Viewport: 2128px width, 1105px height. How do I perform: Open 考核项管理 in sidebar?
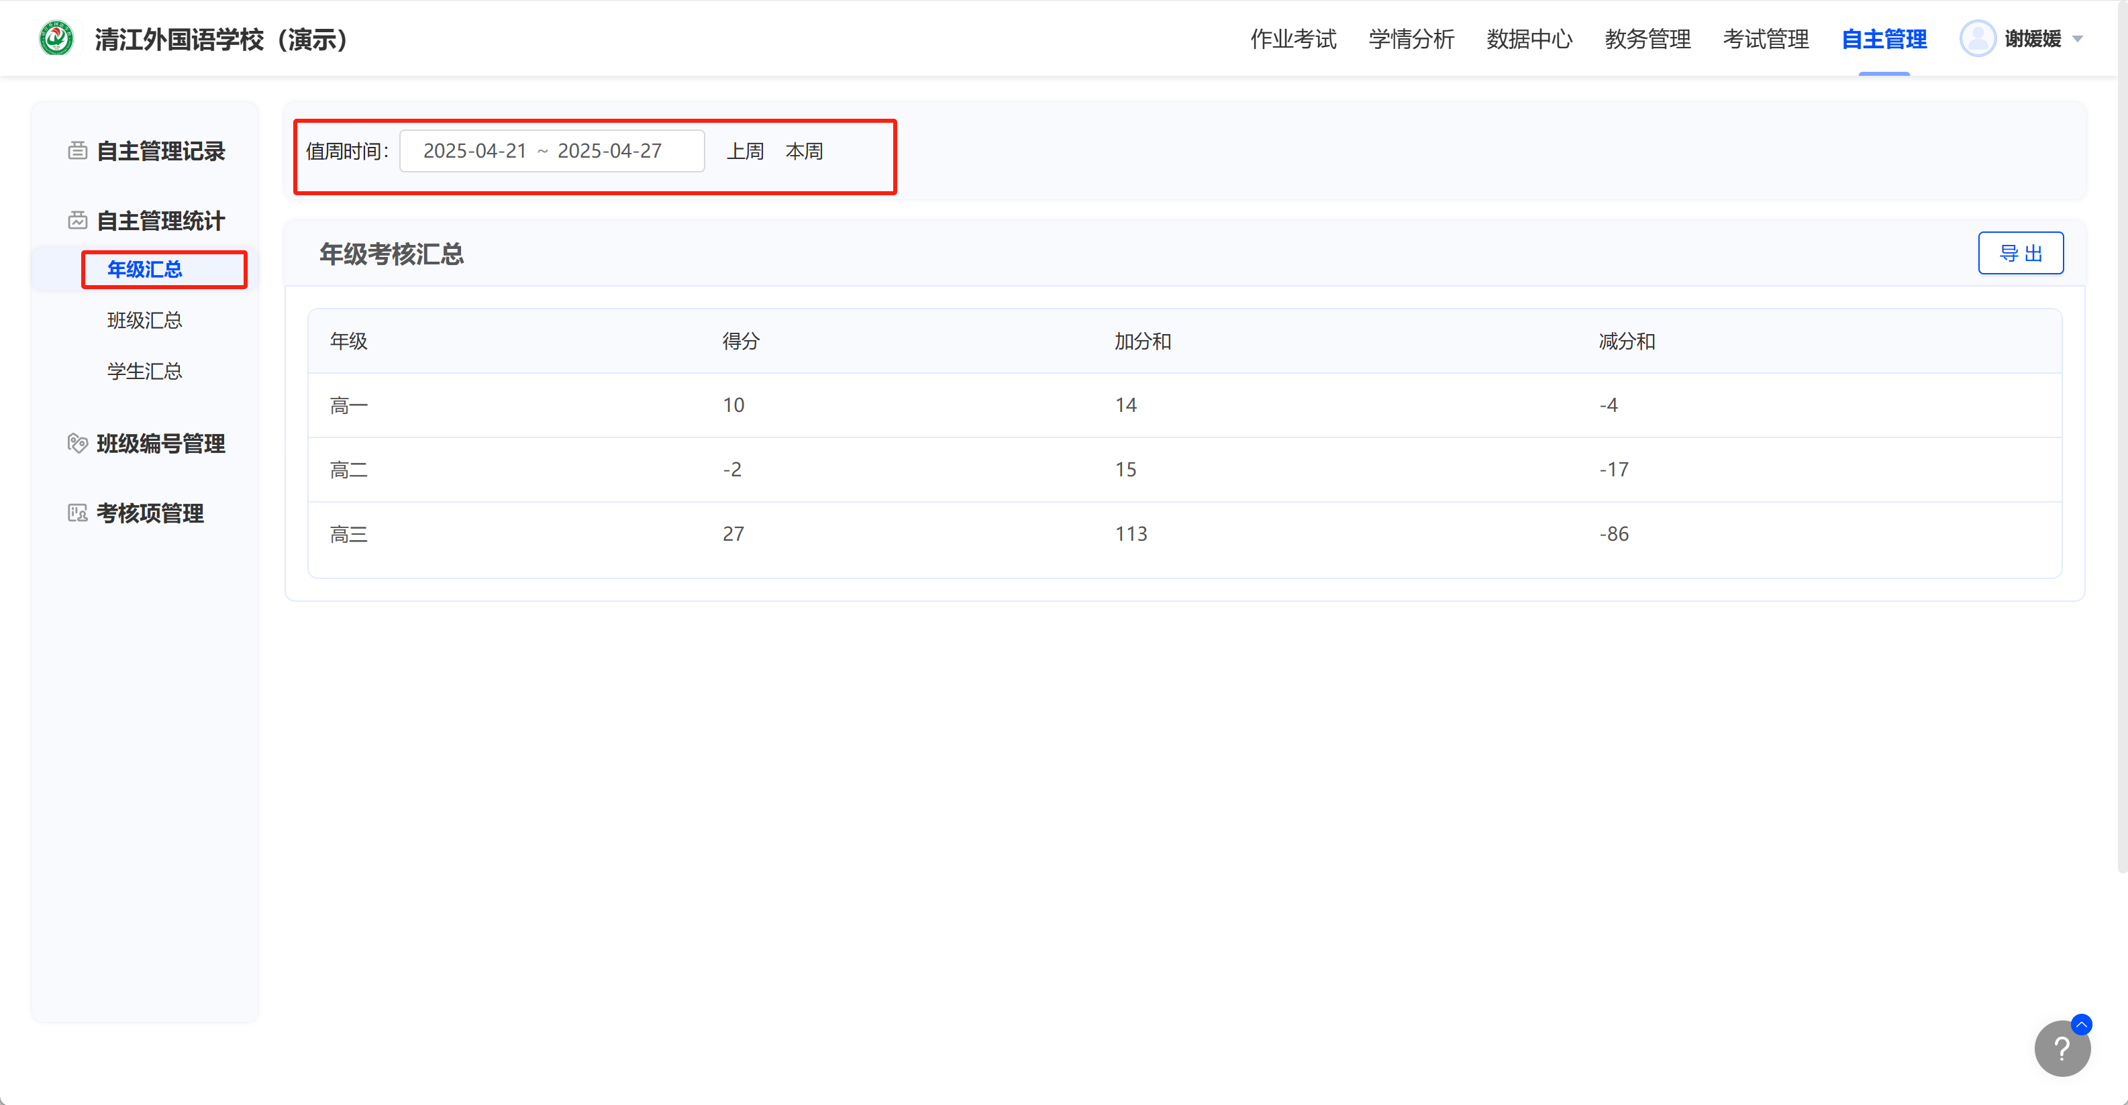point(150,513)
